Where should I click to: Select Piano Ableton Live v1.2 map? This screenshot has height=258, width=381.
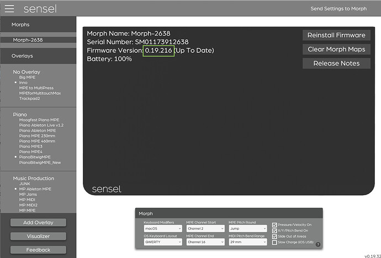(x=41, y=125)
